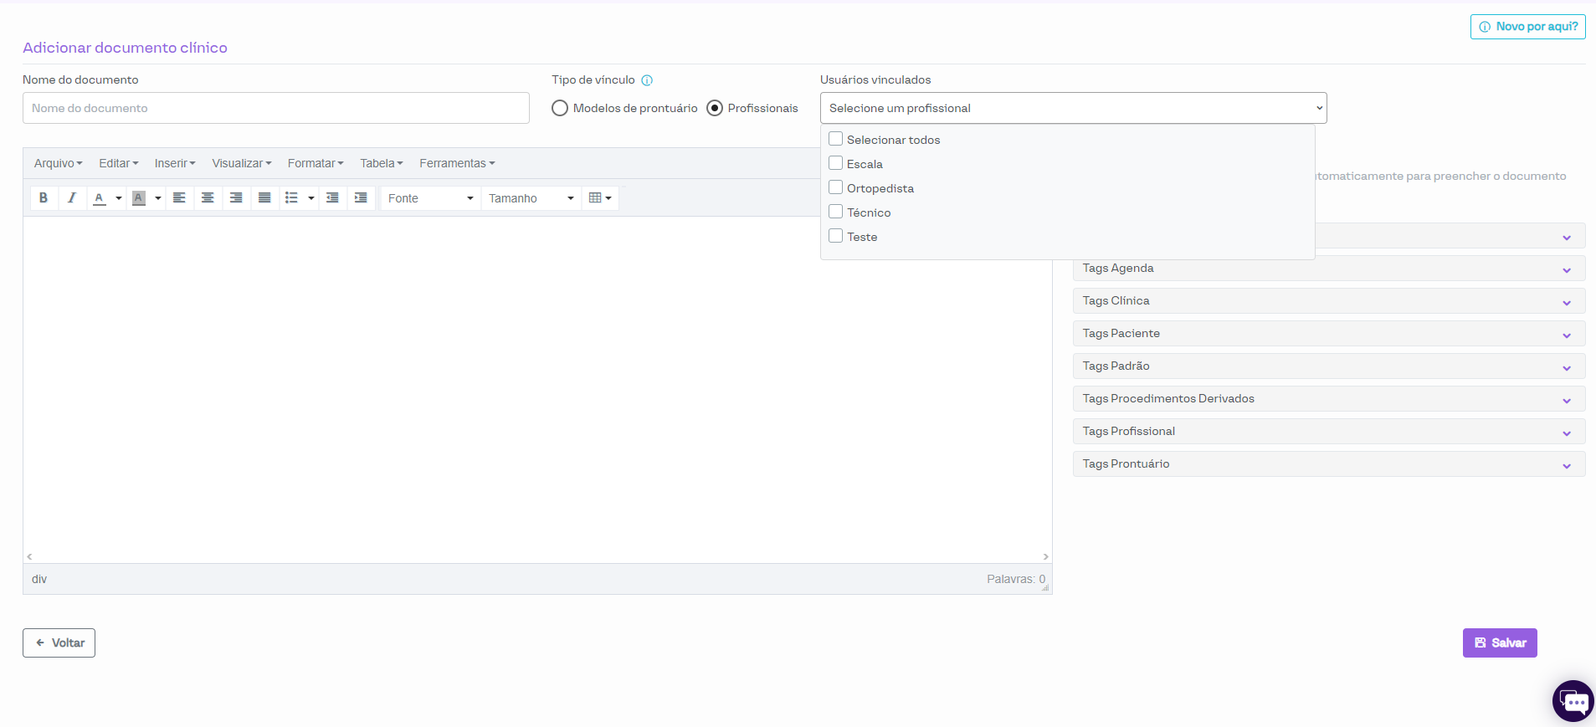Open the Fonte font family dropdown
Viewport: 1596px width, 727px height.
pos(430,198)
